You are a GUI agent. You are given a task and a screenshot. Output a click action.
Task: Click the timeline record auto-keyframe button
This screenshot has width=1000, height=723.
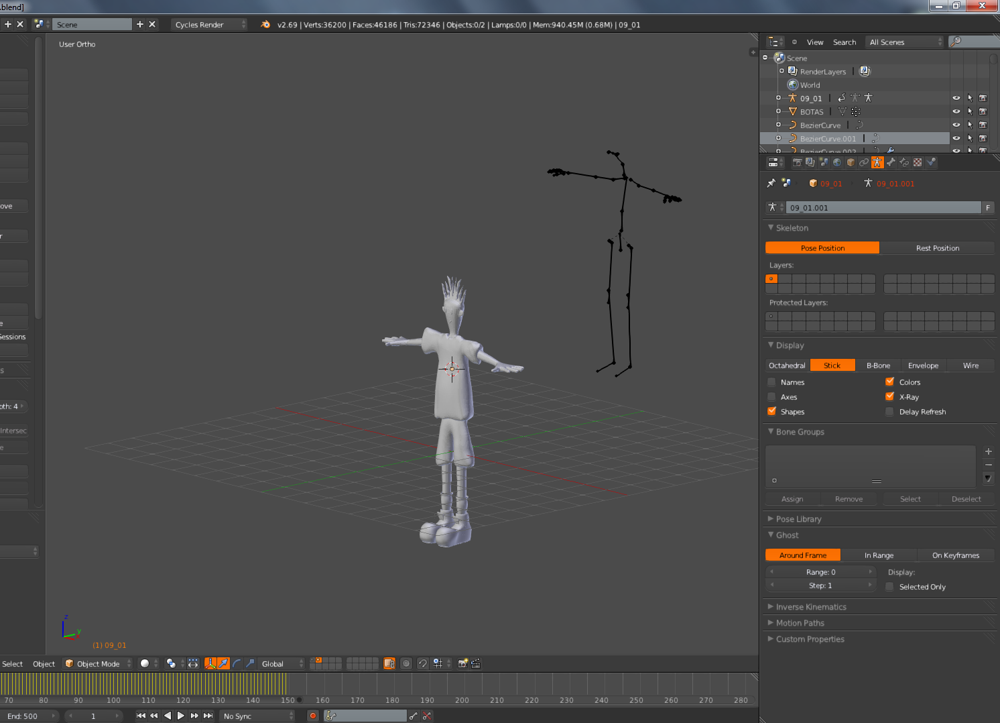pyautogui.click(x=312, y=716)
